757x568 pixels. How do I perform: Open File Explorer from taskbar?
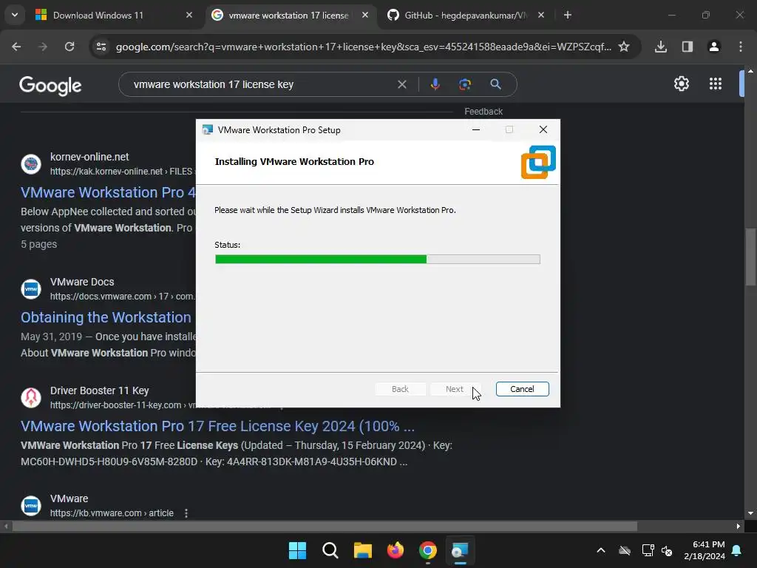(362, 550)
